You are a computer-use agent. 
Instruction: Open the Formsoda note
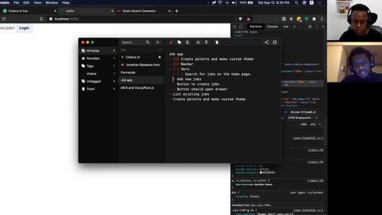coord(141,72)
